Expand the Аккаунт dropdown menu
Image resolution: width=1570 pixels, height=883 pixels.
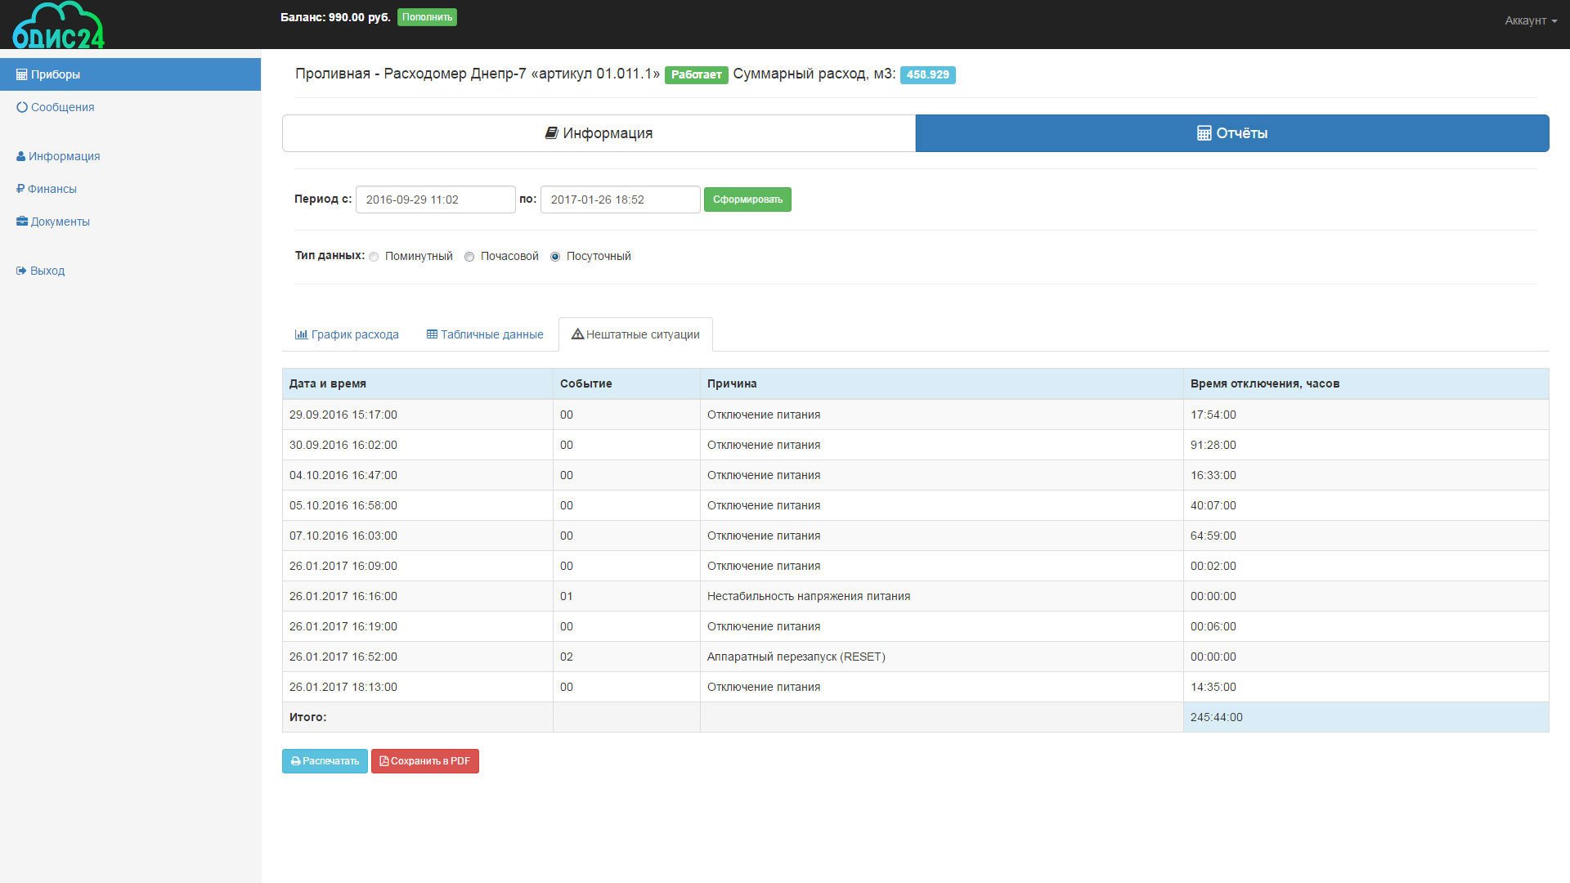1530,20
